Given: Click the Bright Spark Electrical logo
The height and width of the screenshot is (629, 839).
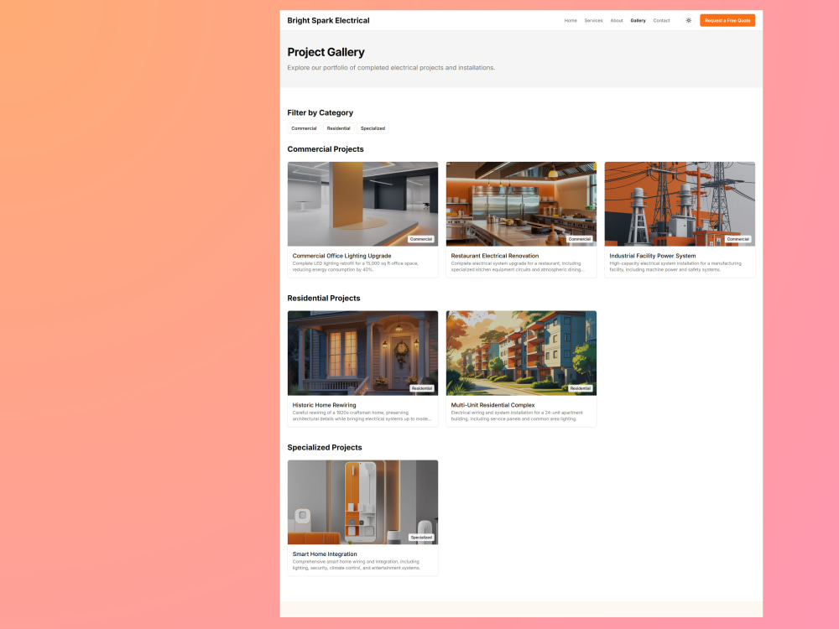Looking at the screenshot, I should click(328, 20).
